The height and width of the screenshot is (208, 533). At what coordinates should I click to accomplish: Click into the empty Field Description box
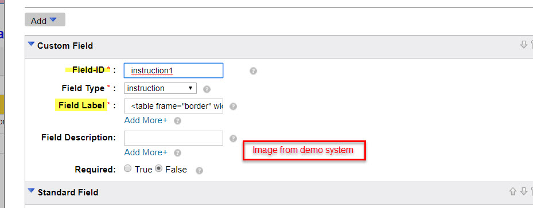tap(173, 138)
